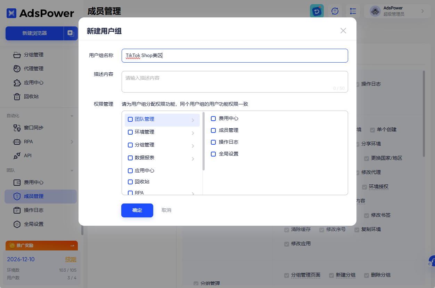
Task: Check the 环境管理 permission checkbox
Action: point(130,132)
